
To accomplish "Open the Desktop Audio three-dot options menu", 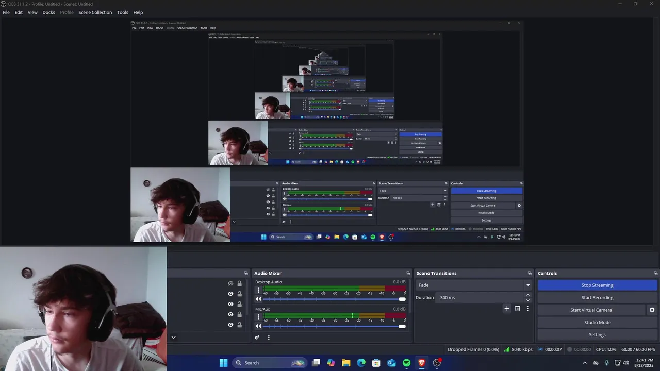I will click(258, 290).
